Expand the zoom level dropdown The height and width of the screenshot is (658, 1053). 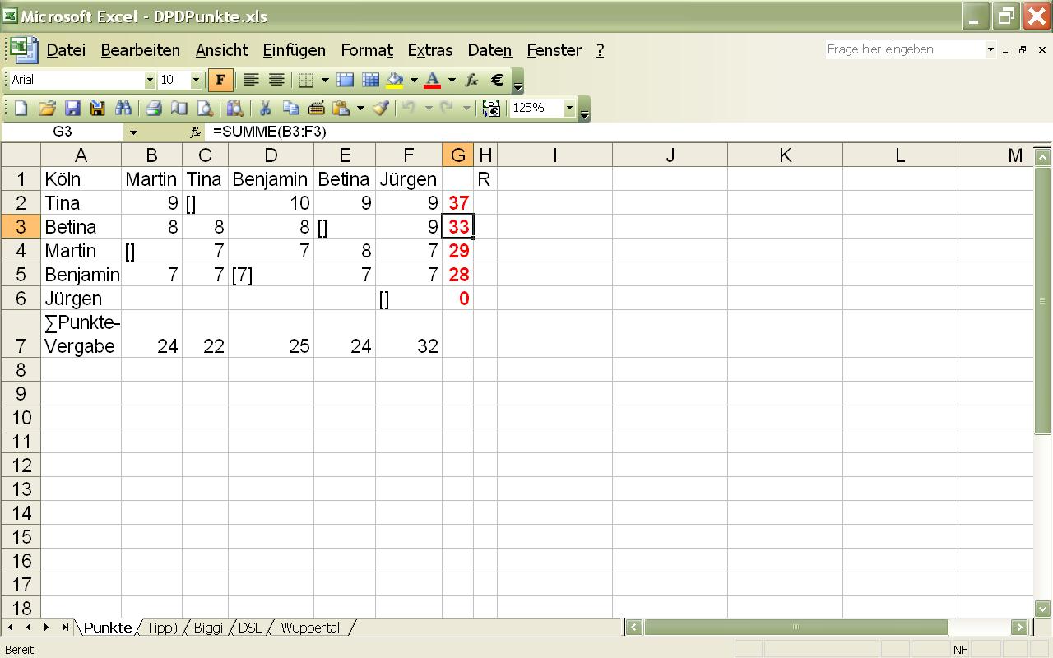click(x=568, y=108)
